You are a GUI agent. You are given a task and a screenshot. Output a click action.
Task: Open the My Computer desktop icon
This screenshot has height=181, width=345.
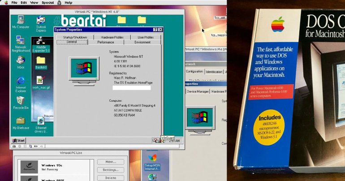coord(20,20)
